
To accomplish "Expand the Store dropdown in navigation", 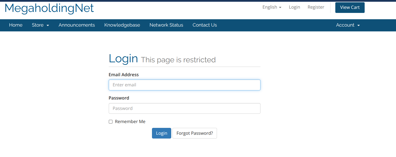I will (40, 25).
